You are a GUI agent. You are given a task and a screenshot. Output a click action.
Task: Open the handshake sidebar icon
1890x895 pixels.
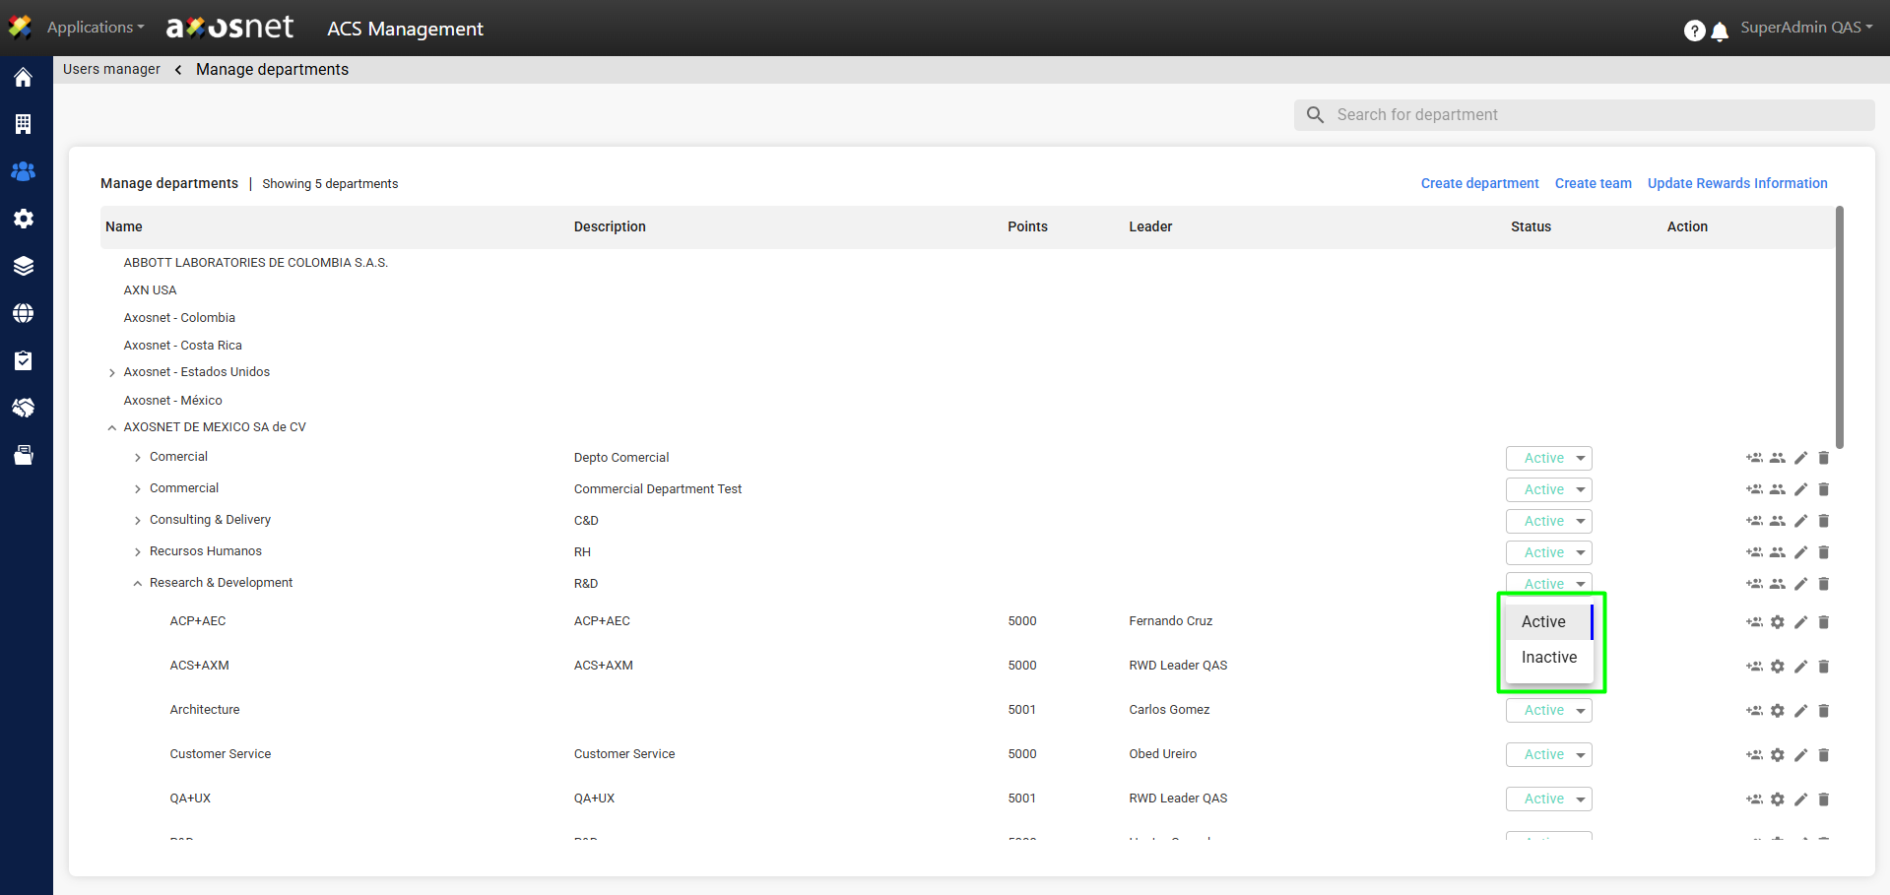point(24,408)
